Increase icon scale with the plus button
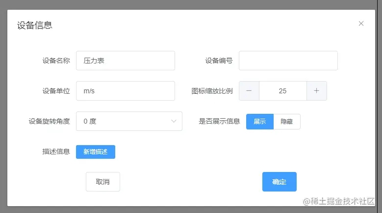 (316, 91)
